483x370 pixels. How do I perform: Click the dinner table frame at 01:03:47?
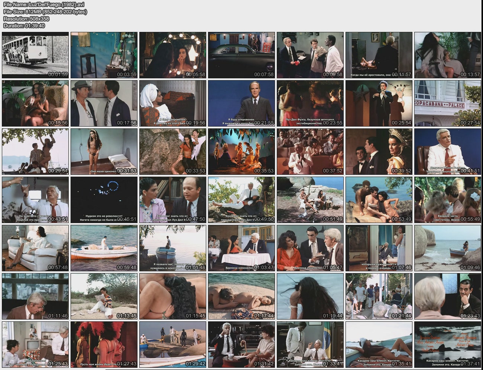241,248
